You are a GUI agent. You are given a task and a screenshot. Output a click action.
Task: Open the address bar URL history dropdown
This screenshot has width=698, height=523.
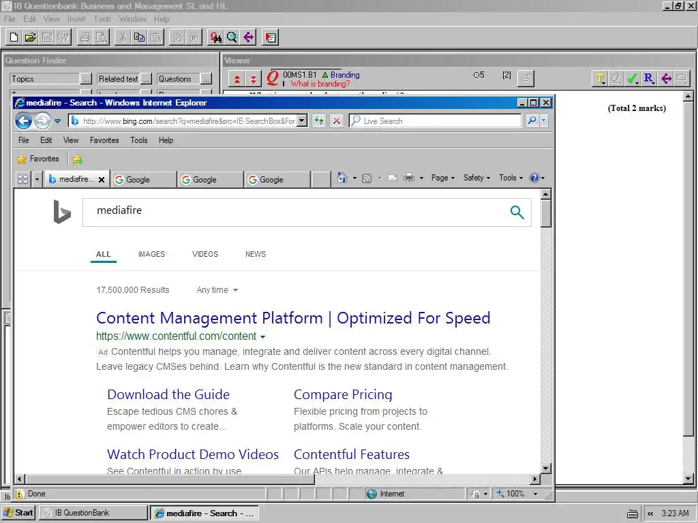[x=302, y=121]
